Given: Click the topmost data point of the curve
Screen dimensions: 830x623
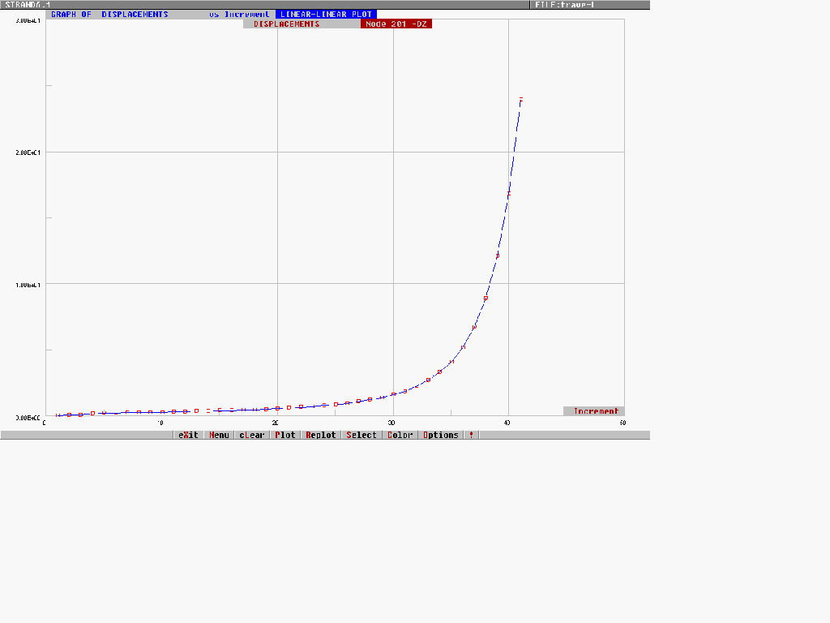Looking at the screenshot, I should 521,100.
